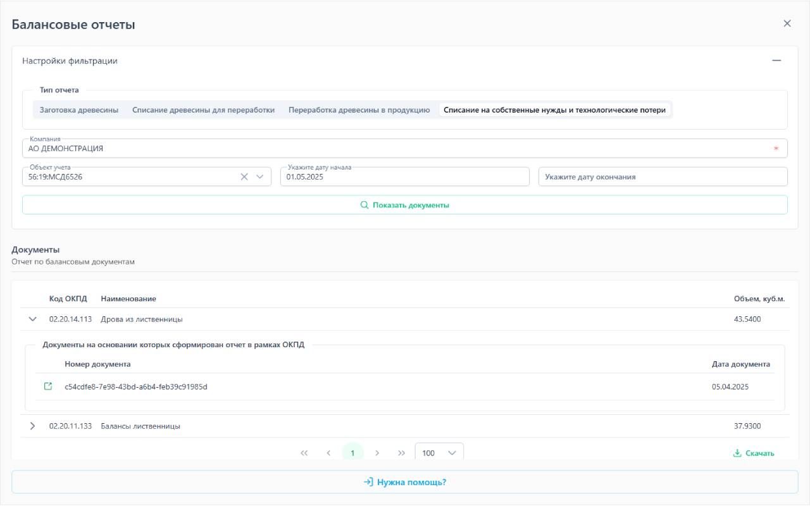Clear the Объект учета field value
Screen dimensions: 810x506
click(244, 177)
